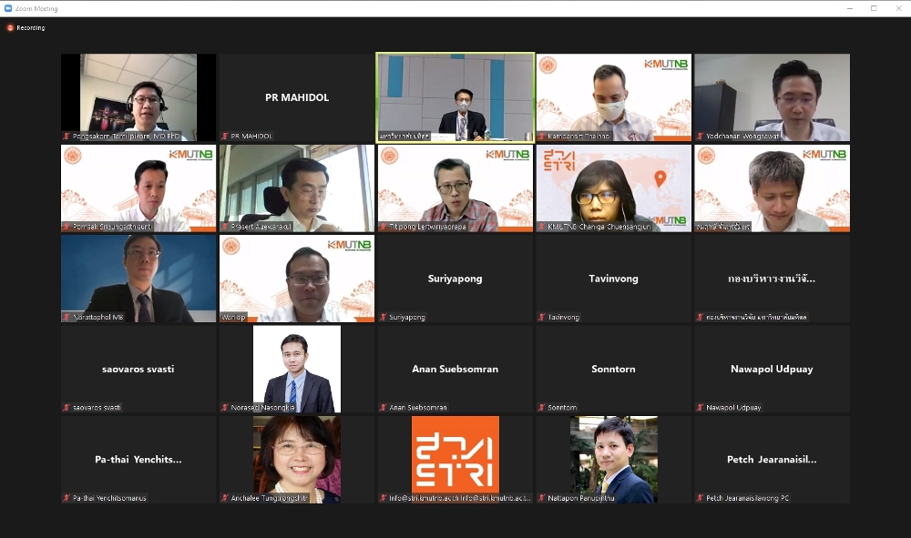Click the Zoom Meeting window title text
The height and width of the screenshot is (538, 911).
(x=36, y=8)
